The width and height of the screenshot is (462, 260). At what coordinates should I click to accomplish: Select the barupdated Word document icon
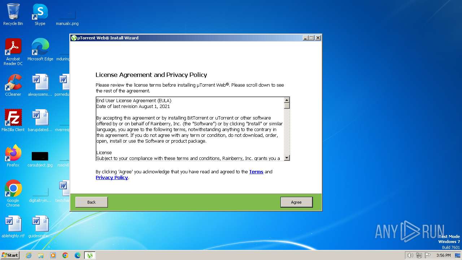click(x=40, y=121)
